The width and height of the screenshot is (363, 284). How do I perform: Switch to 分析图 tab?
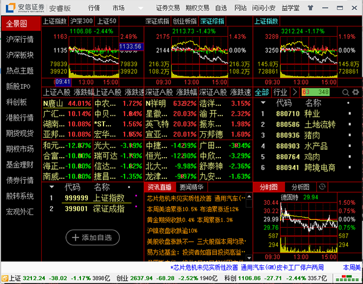point(300,187)
